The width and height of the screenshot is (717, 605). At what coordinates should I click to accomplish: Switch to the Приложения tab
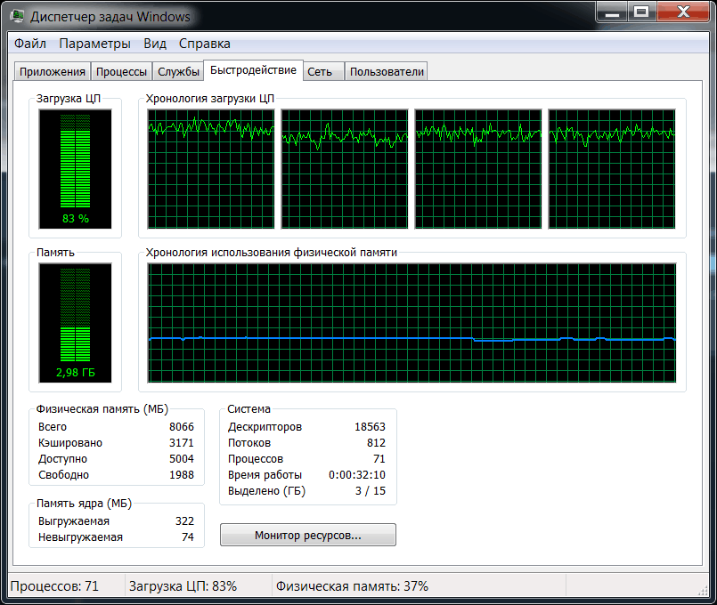click(52, 70)
